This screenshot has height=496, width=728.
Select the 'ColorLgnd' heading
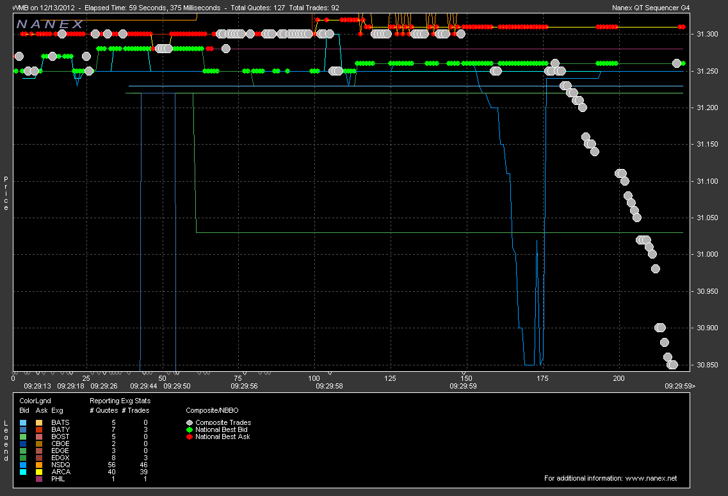pos(35,401)
